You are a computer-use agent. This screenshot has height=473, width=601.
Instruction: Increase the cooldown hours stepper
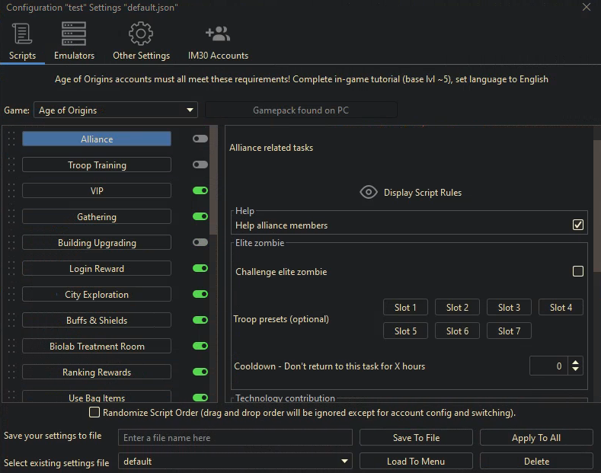[576, 363]
